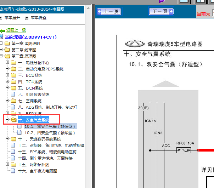This screenshot has width=214, height=188.
Task: Click the purple play arrow icon
Action: pyautogui.click(x=162, y=1)
